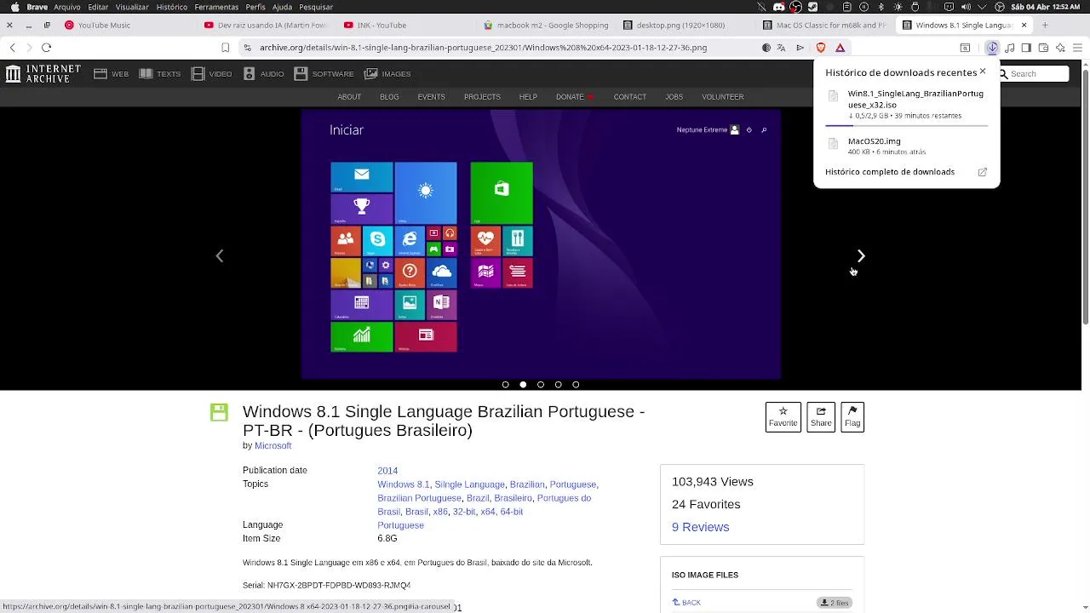Open the Web section in Archive navigation

[111, 74]
